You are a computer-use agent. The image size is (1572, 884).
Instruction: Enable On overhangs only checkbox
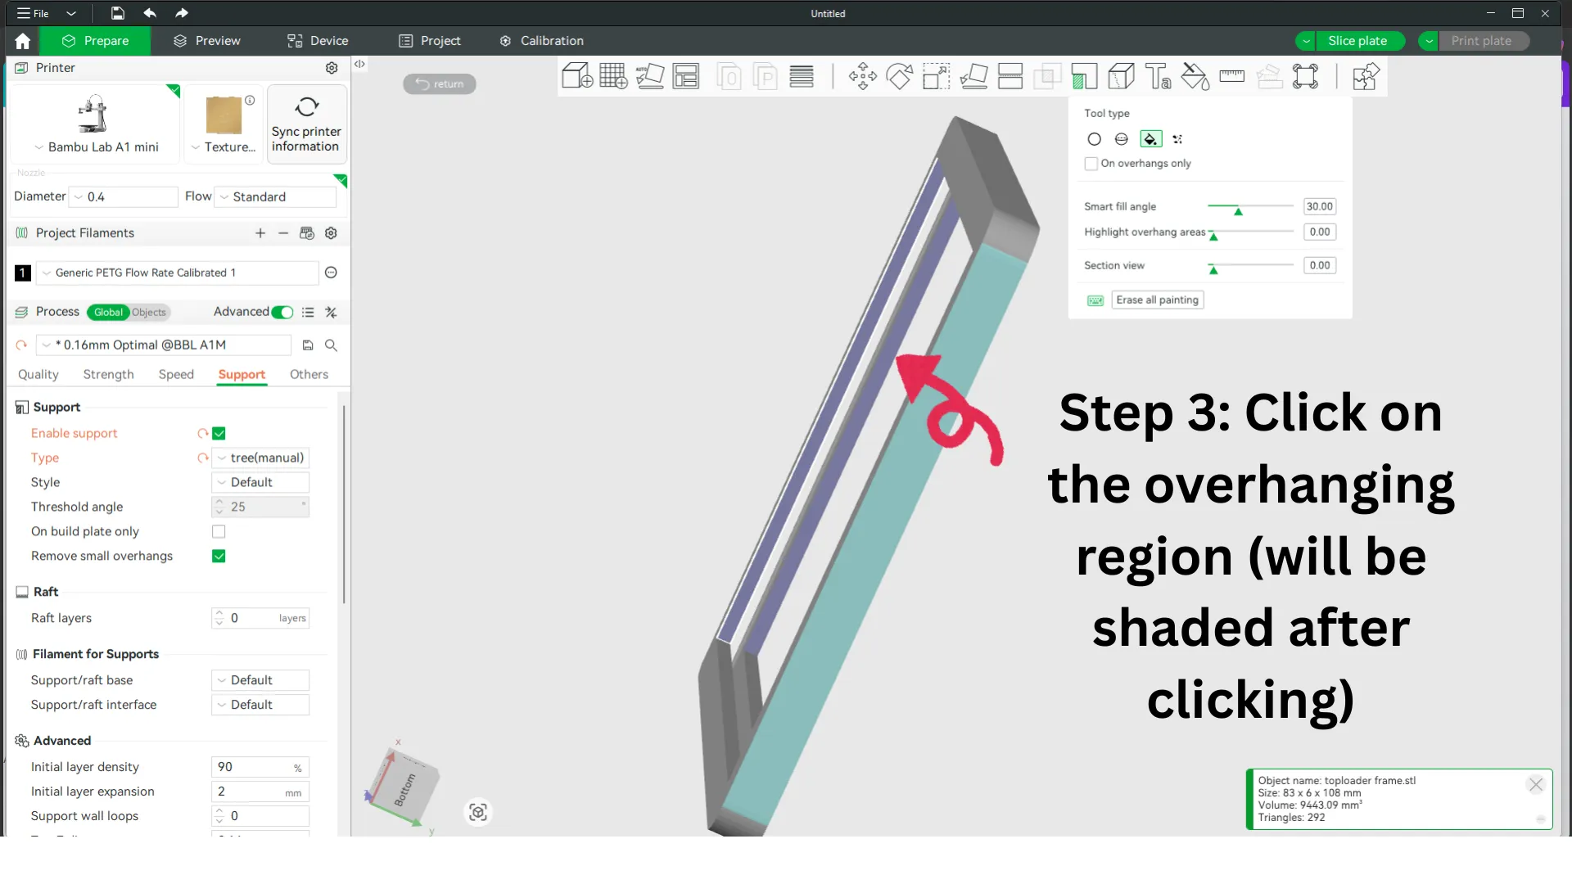[1091, 164]
